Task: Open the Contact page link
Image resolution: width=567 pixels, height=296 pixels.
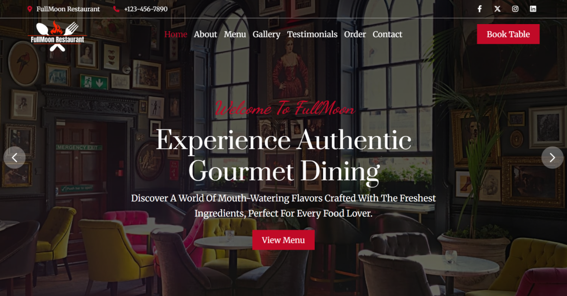Action: click(387, 34)
